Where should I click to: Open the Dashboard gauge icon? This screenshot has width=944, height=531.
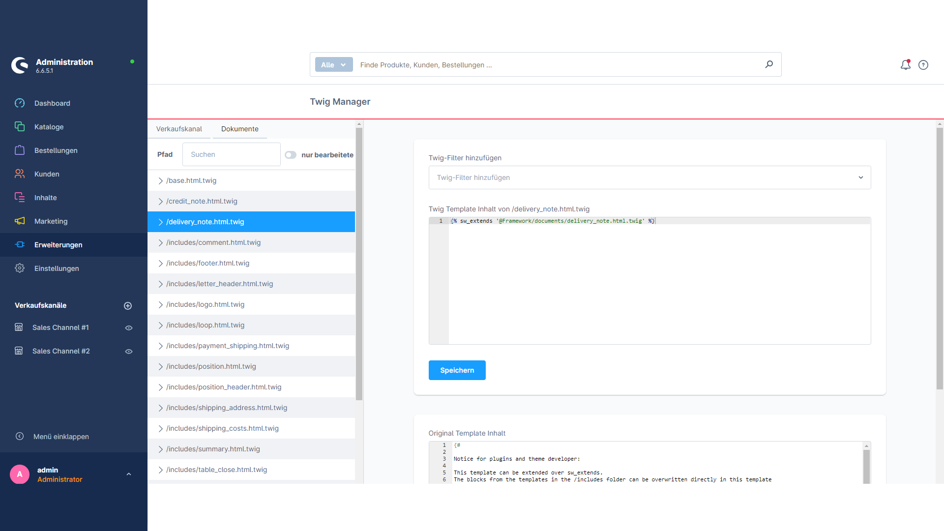[x=20, y=103]
